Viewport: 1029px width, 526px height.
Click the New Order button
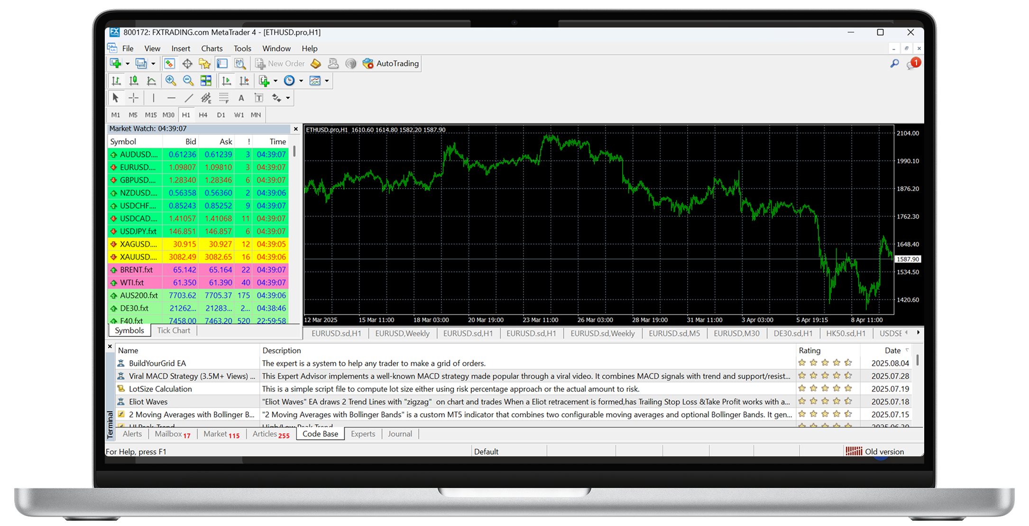[280, 63]
